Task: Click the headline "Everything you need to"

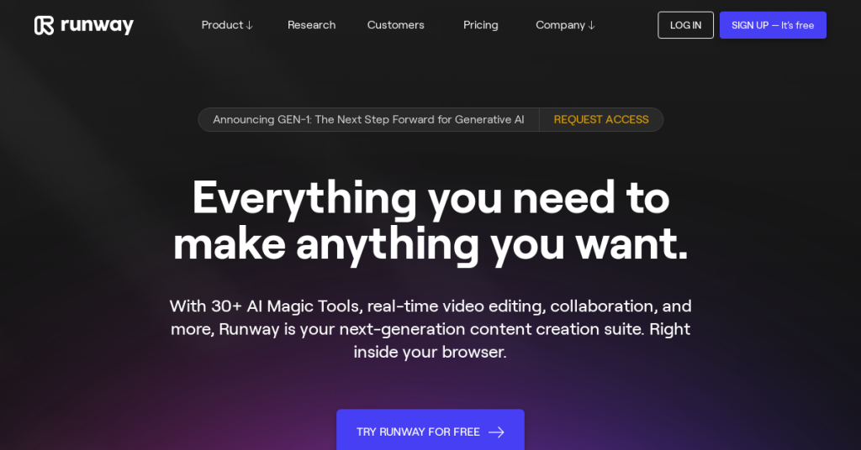Action: point(430,198)
